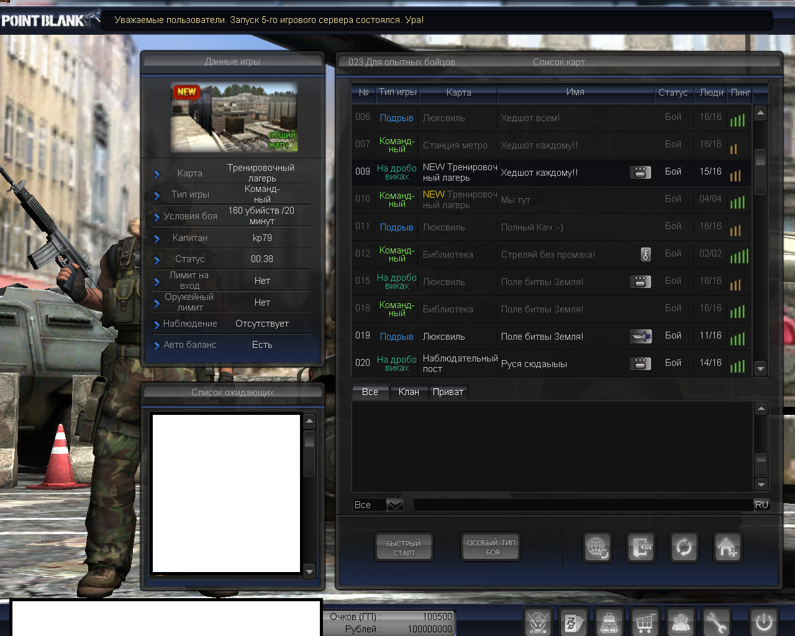Click ping bars of room 012
The height and width of the screenshot is (636, 795).
coord(739,255)
